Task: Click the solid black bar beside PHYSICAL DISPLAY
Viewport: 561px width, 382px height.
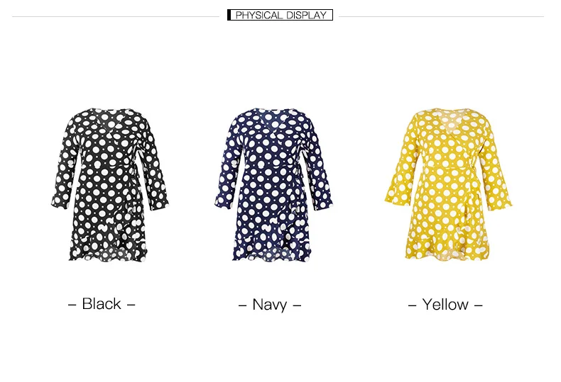Action: click(229, 15)
